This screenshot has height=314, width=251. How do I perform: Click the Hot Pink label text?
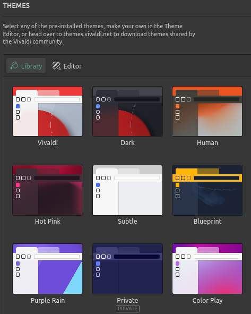48,221
